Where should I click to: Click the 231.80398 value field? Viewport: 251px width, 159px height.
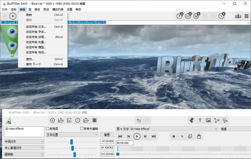click(107, 154)
